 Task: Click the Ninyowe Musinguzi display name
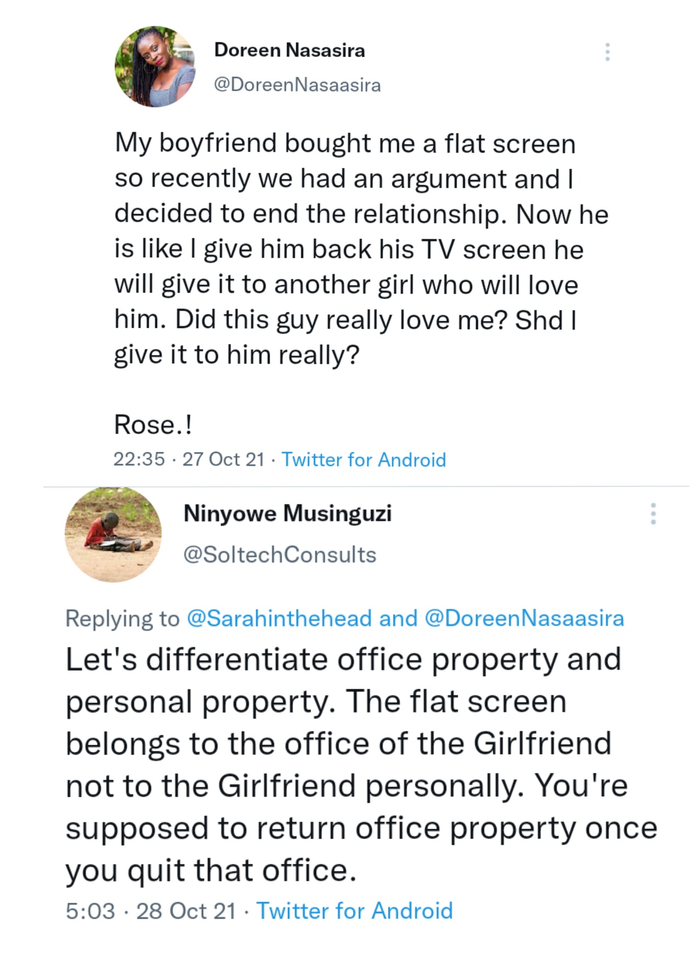click(x=288, y=513)
